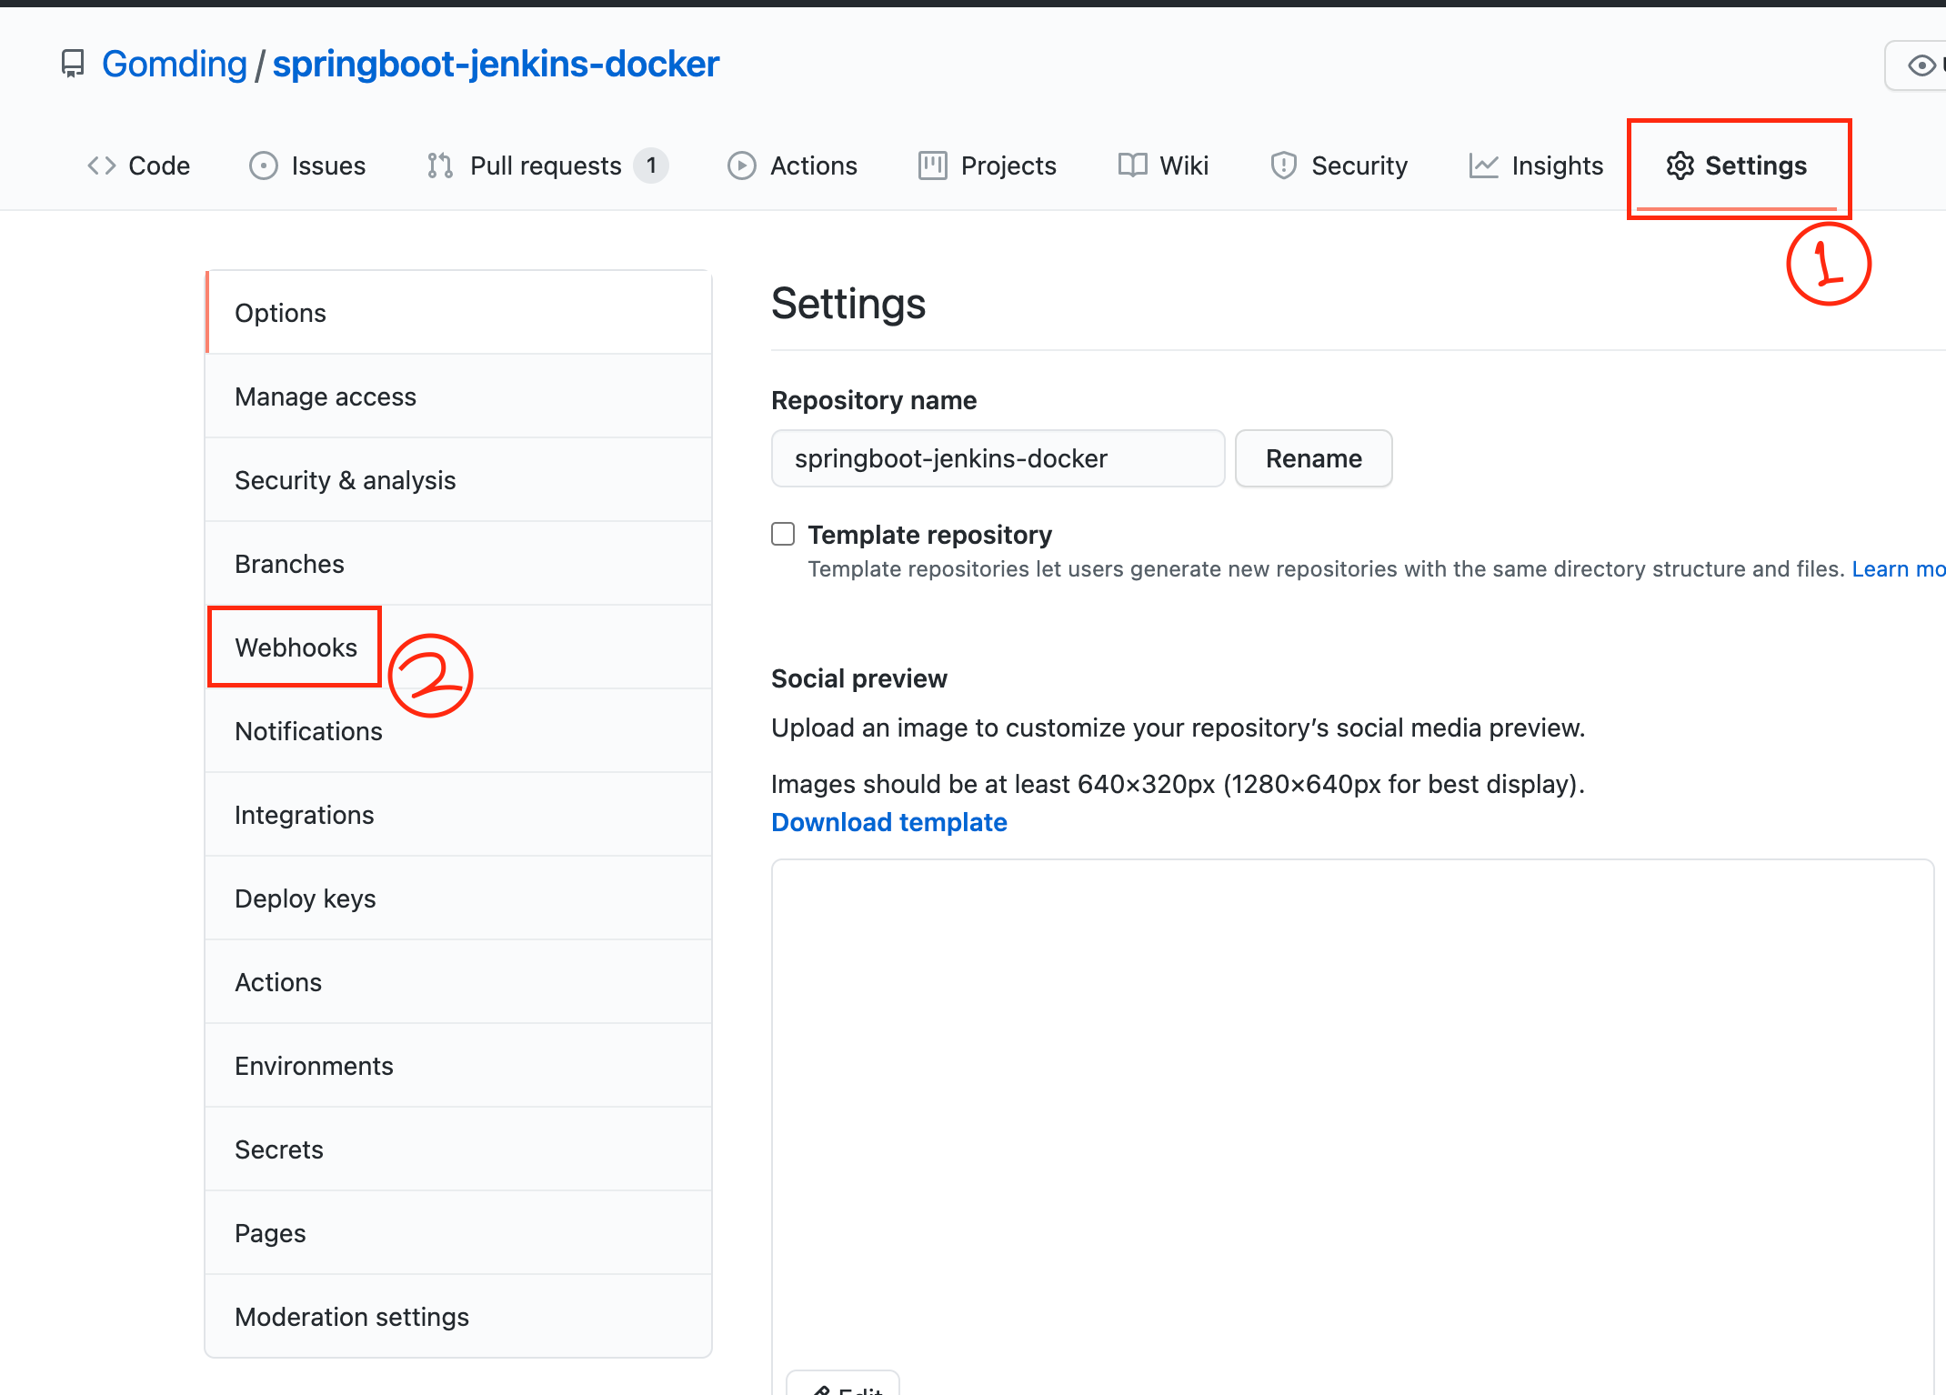Image resolution: width=1946 pixels, height=1395 pixels.
Task: Click the Settings gear icon
Action: click(x=1680, y=166)
